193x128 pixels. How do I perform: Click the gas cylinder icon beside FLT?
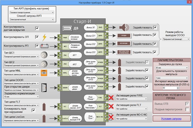point(44,107)
